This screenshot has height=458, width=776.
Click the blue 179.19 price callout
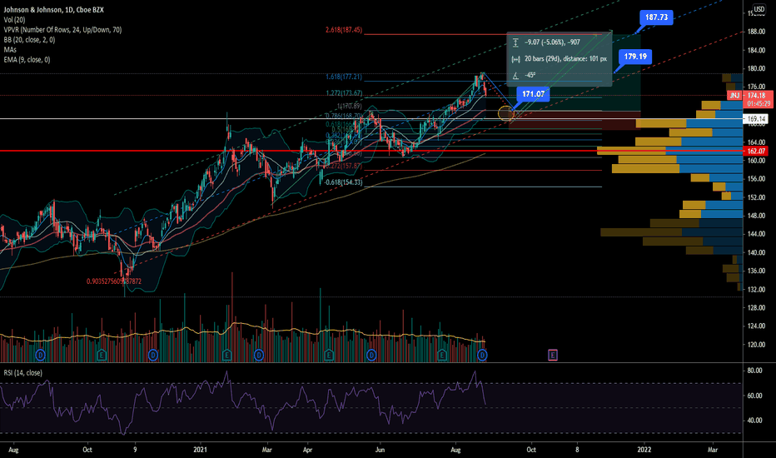(x=635, y=57)
